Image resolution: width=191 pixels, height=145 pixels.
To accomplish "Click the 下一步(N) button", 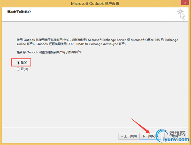I will point(150,136).
